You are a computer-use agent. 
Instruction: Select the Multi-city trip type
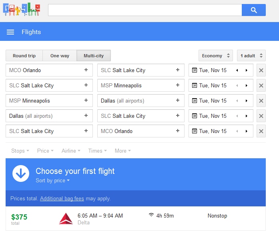point(94,56)
